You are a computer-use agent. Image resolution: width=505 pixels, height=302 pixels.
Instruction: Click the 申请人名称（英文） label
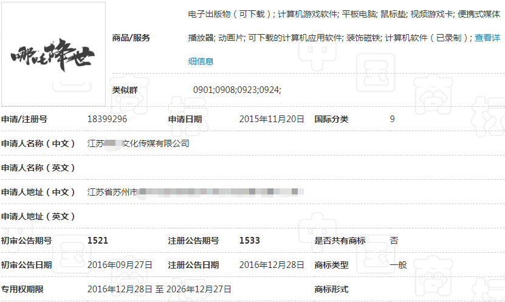coord(38,168)
